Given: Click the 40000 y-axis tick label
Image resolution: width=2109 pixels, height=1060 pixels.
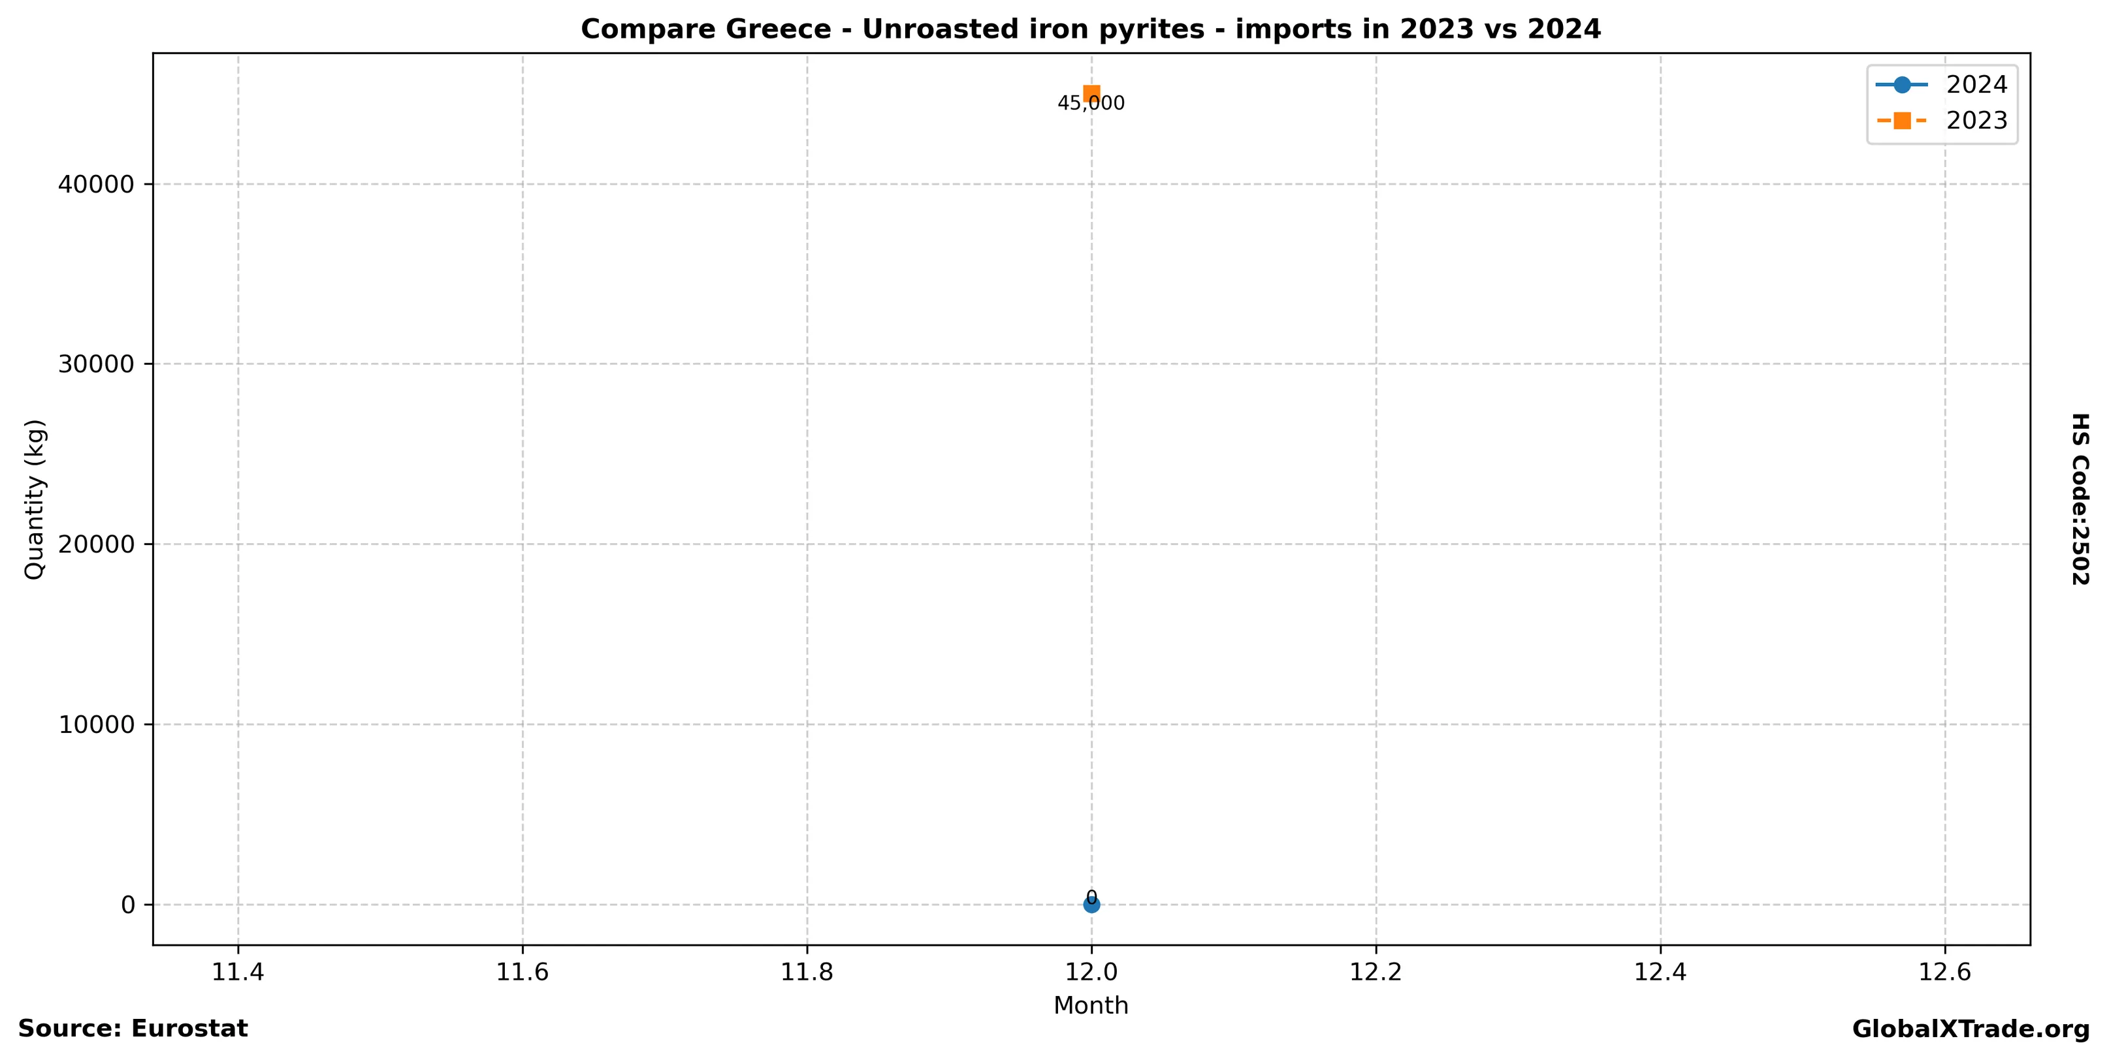Looking at the screenshot, I should click(x=96, y=185).
